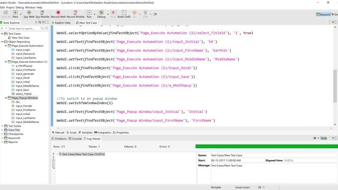
Task: Click the green test progress bar
Action: tap(267, 146)
